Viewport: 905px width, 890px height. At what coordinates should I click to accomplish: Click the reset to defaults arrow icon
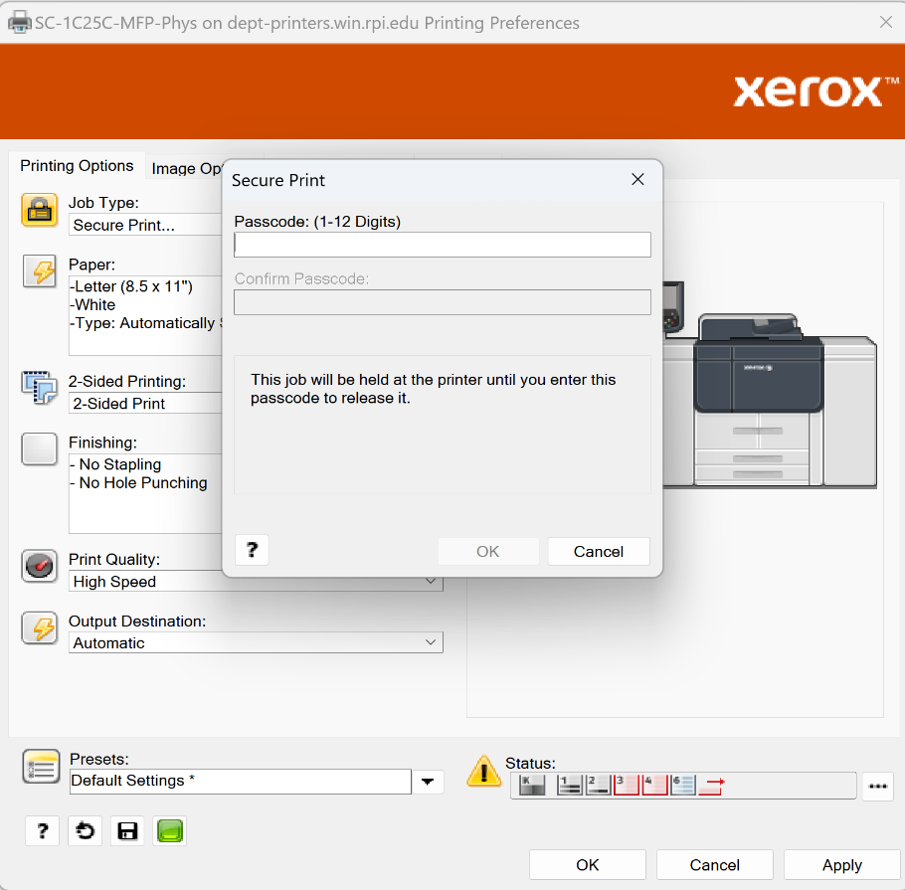pyautogui.click(x=85, y=831)
